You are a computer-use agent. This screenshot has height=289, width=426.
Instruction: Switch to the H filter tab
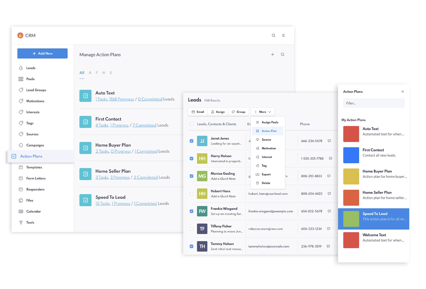click(x=104, y=73)
